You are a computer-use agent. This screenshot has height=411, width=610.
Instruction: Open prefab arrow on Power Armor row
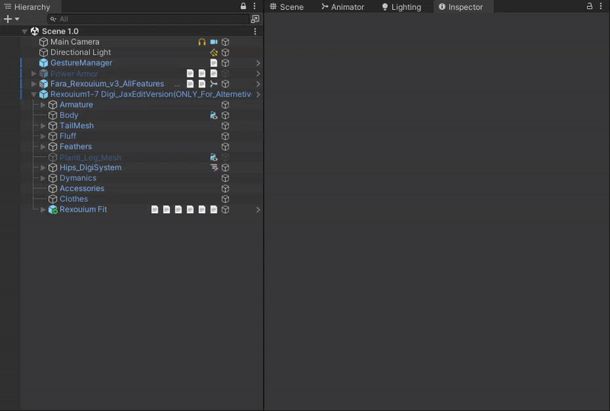(258, 73)
